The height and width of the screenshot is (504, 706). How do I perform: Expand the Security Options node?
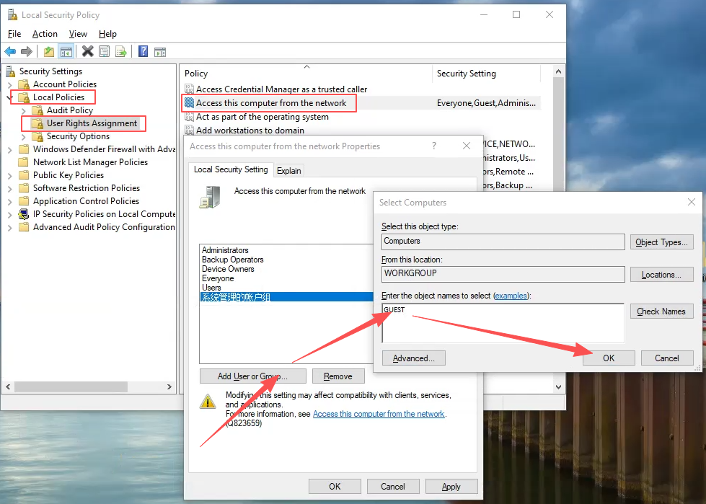click(24, 137)
